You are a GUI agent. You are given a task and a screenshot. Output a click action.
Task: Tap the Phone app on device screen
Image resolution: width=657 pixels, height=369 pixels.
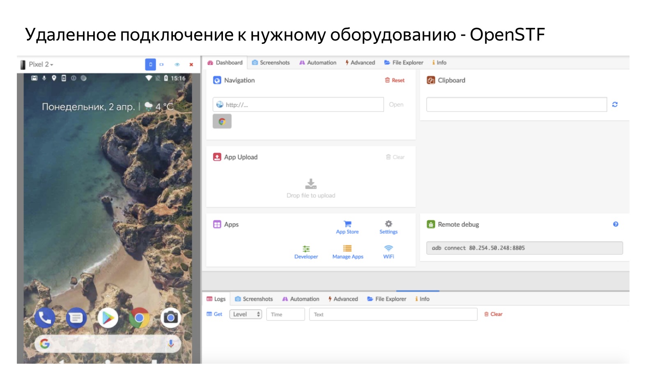[45, 318]
